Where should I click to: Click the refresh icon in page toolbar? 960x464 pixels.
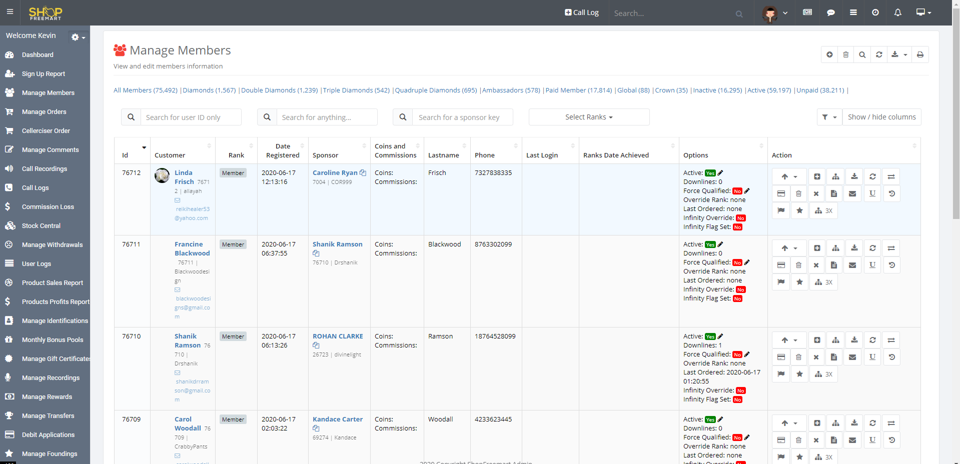pos(878,54)
